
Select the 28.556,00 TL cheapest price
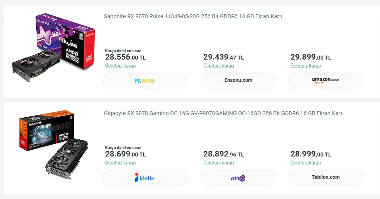point(125,57)
